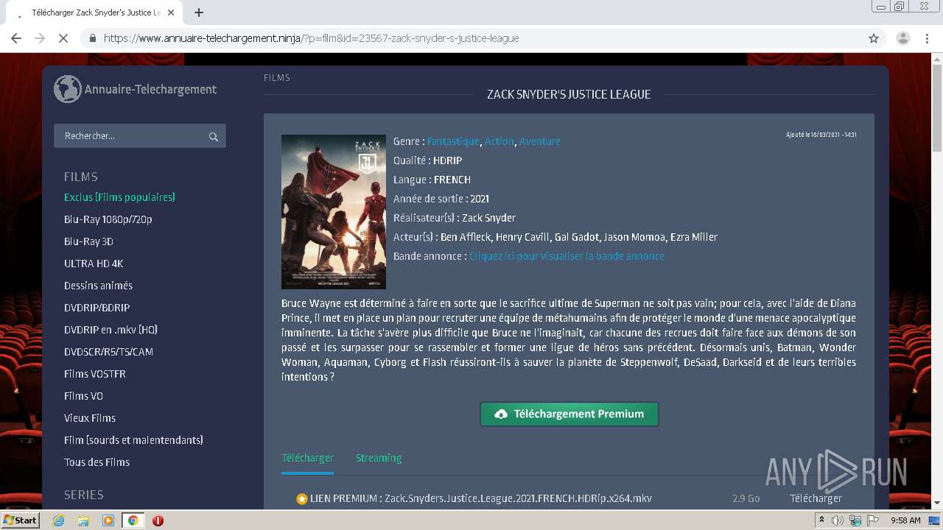Switch to the Streaming tab

coord(379,458)
